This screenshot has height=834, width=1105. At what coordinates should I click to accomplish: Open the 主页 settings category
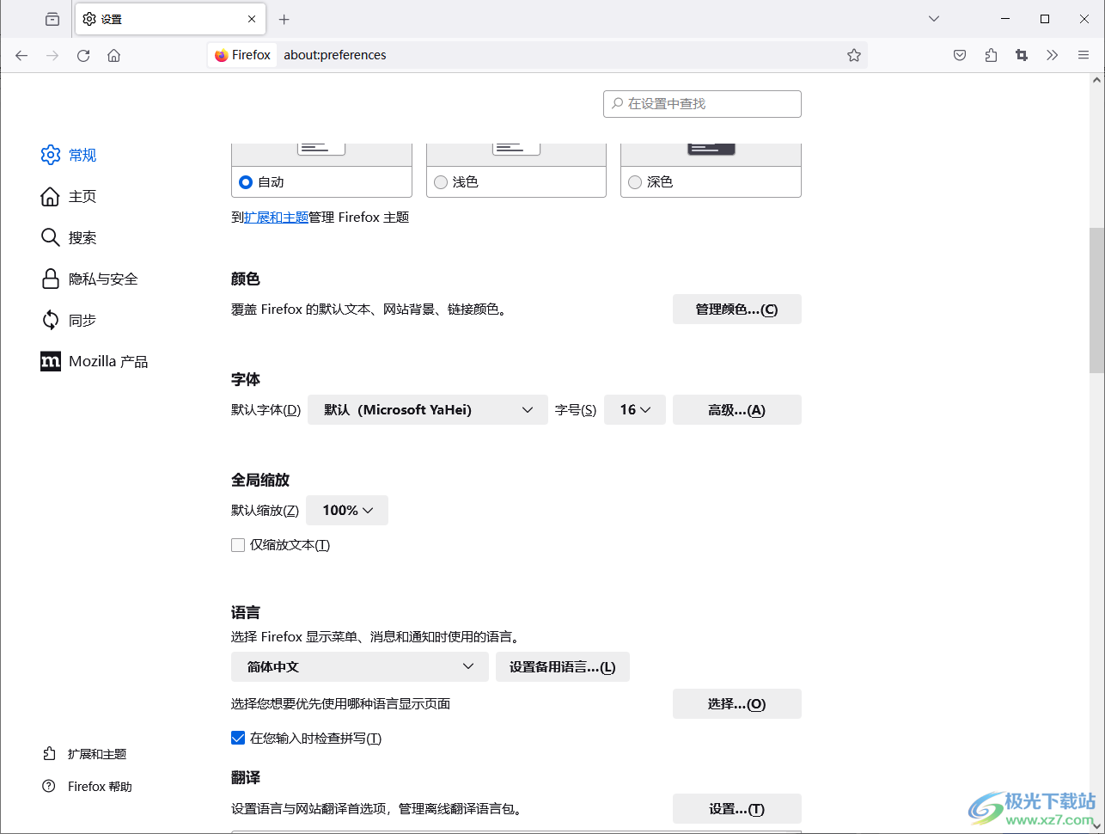(69, 196)
